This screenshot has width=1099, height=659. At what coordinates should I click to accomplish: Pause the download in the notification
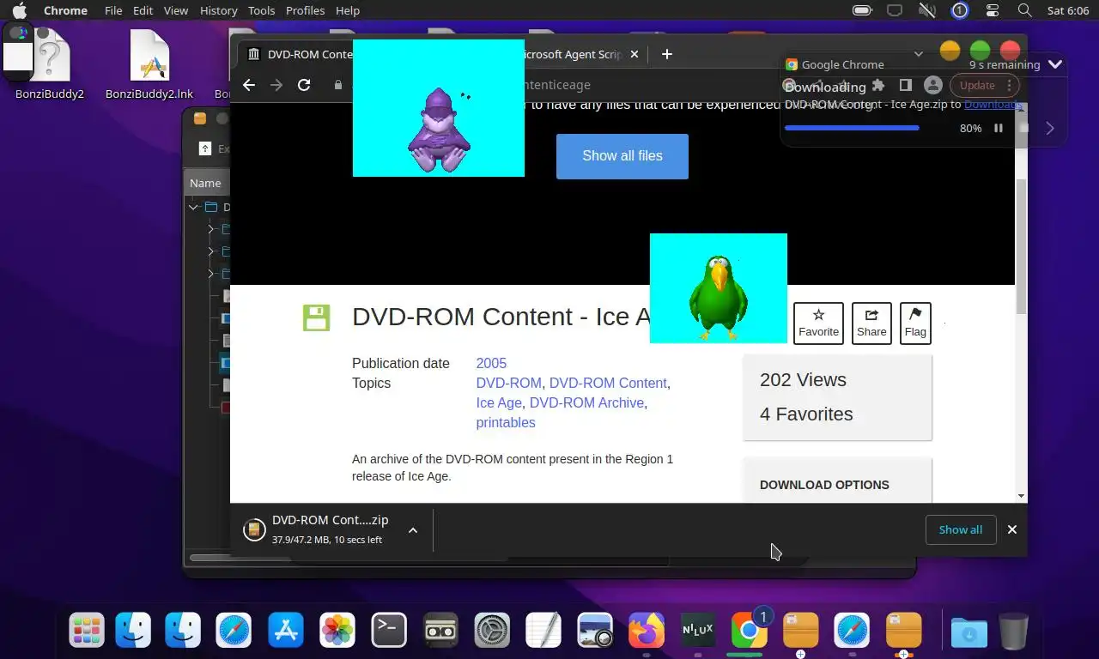pos(999,128)
